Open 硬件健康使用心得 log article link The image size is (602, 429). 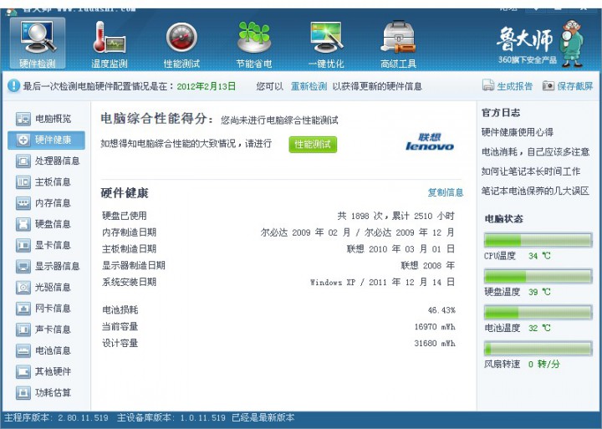(x=517, y=132)
